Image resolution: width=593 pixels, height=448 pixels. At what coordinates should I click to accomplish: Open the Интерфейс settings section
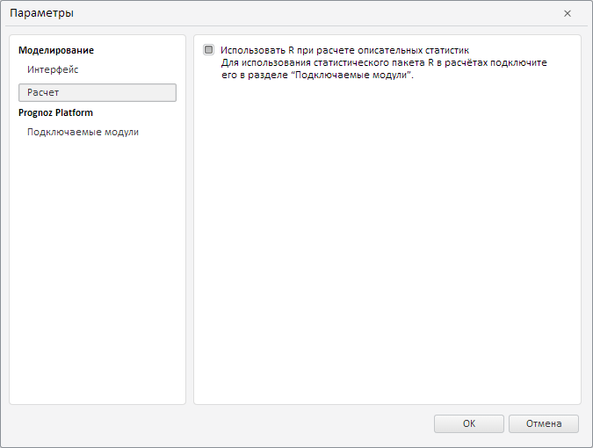click(53, 69)
